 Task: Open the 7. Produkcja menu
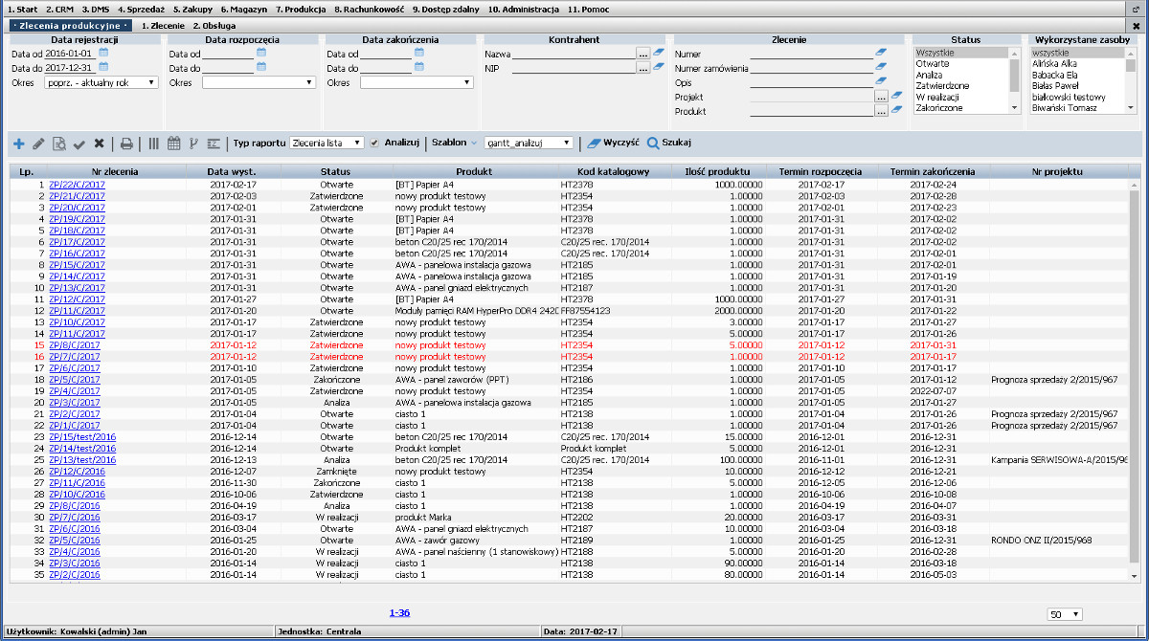point(300,9)
